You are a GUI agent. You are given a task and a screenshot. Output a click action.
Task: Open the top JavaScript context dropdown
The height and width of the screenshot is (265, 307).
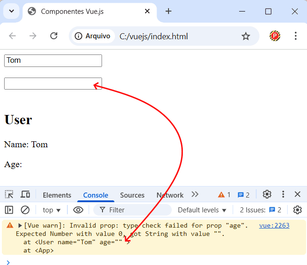point(52,210)
